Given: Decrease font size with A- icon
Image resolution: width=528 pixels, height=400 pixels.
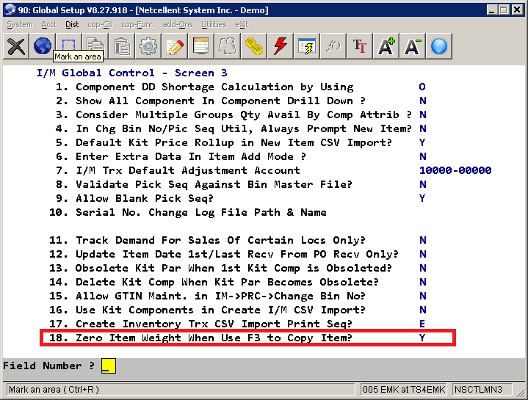Looking at the screenshot, I should pos(413,46).
